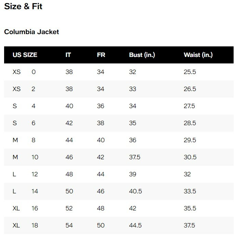Select the XS size 0 row
This screenshot has width=236, height=236.
[x=119, y=72]
